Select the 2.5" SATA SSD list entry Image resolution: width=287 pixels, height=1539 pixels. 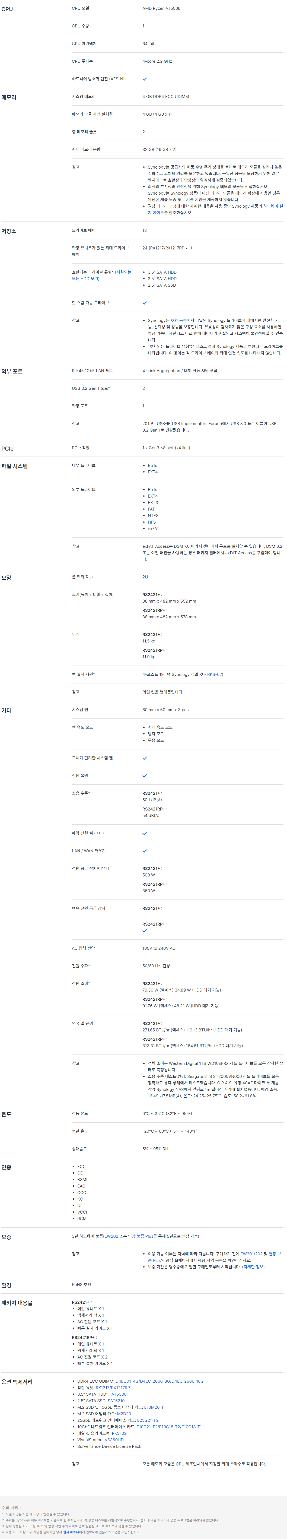point(162,285)
